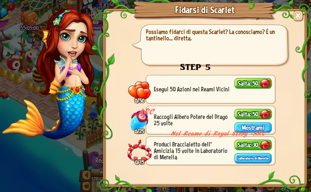Screen dimensions: 311x192
Task: Click the dragon power tree icon
Action: 140,120
